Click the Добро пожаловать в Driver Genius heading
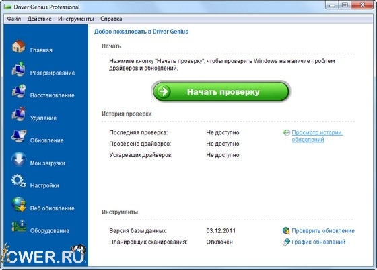377x270 pixels. point(141,32)
